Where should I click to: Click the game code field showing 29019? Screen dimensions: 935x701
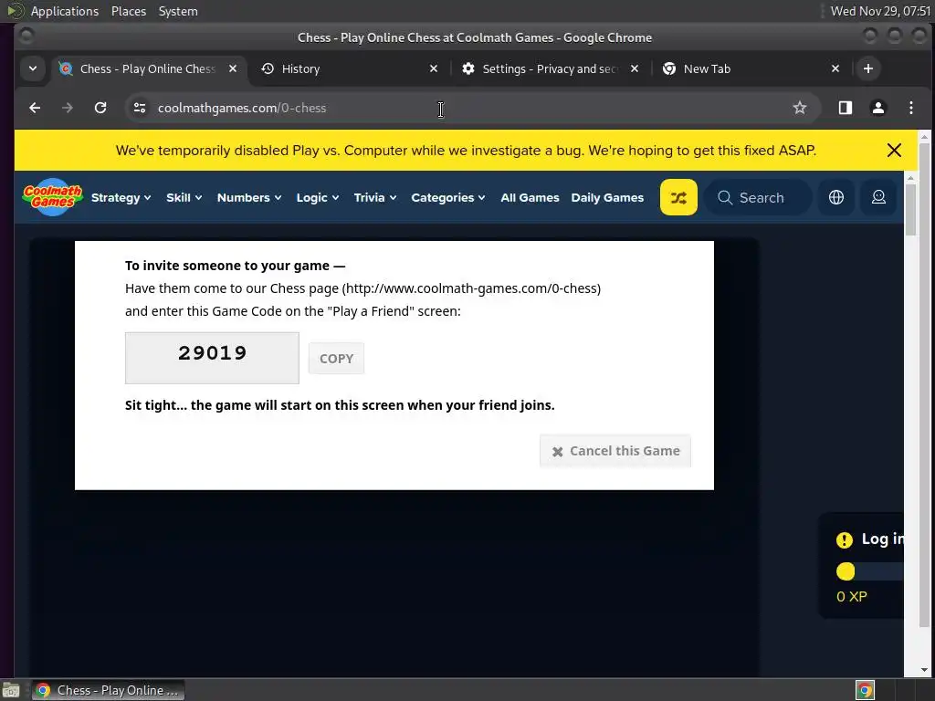pyautogui.click(x=212, y=358)
